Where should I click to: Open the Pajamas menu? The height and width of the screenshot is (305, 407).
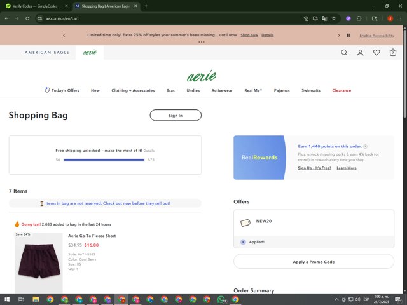[x=282, y=90]
